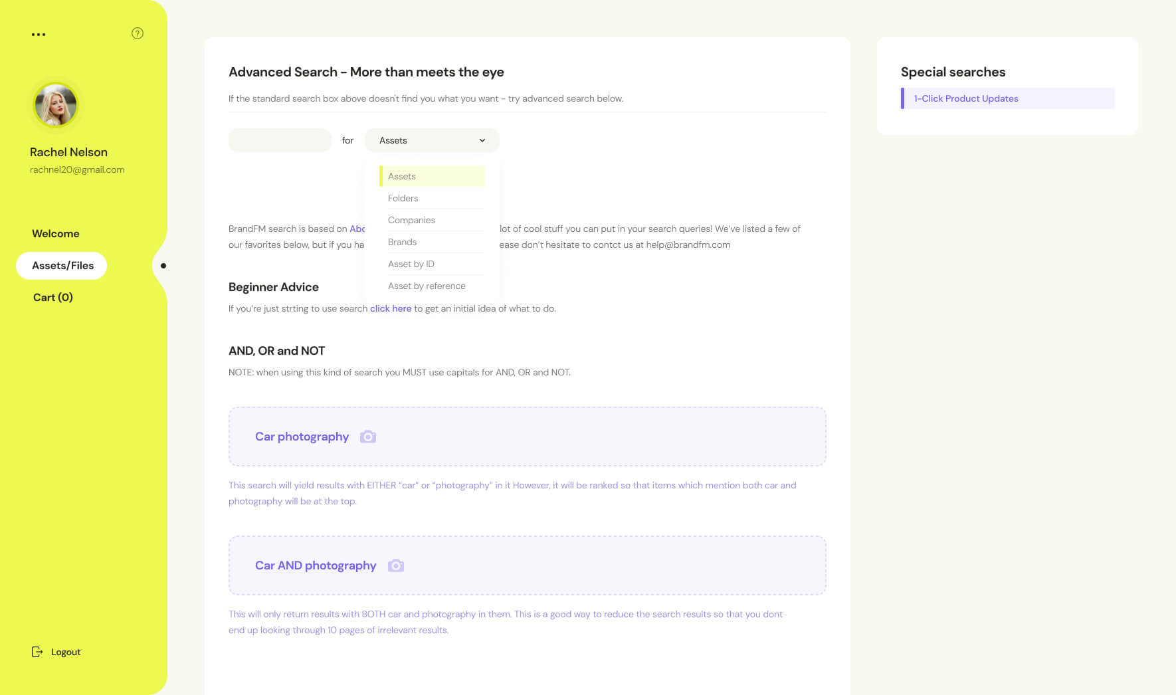Click the three-dots menu icon in sidebar
The height and width of the screenshot is (695, 1176).
pyautogui.click(x=39, y=35)
